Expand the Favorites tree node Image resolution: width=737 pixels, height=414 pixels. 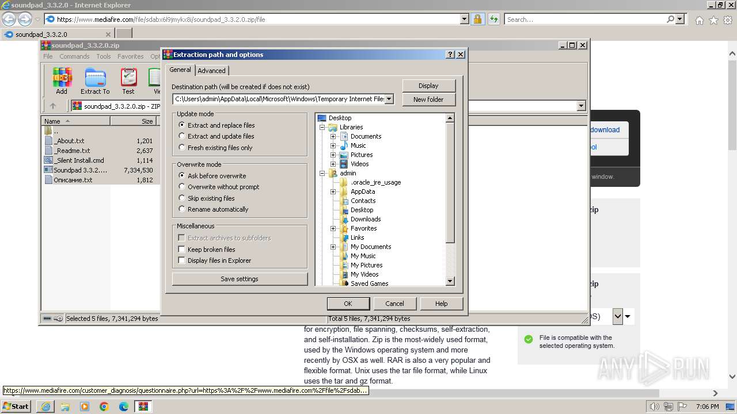pos(333,228)
